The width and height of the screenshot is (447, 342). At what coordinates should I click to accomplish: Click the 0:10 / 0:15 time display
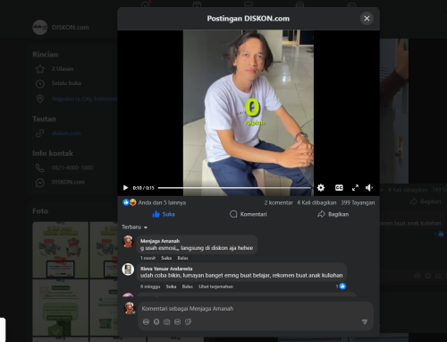[x=143, y=188]
